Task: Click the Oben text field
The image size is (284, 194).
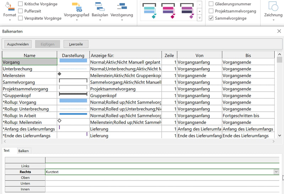Action: 162,178
